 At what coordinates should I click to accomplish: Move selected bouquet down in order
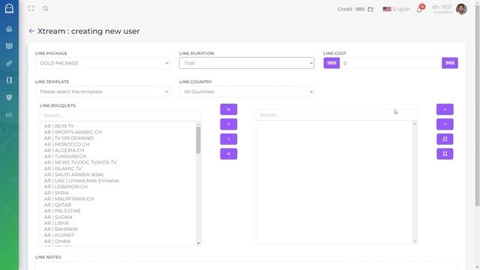445,124
